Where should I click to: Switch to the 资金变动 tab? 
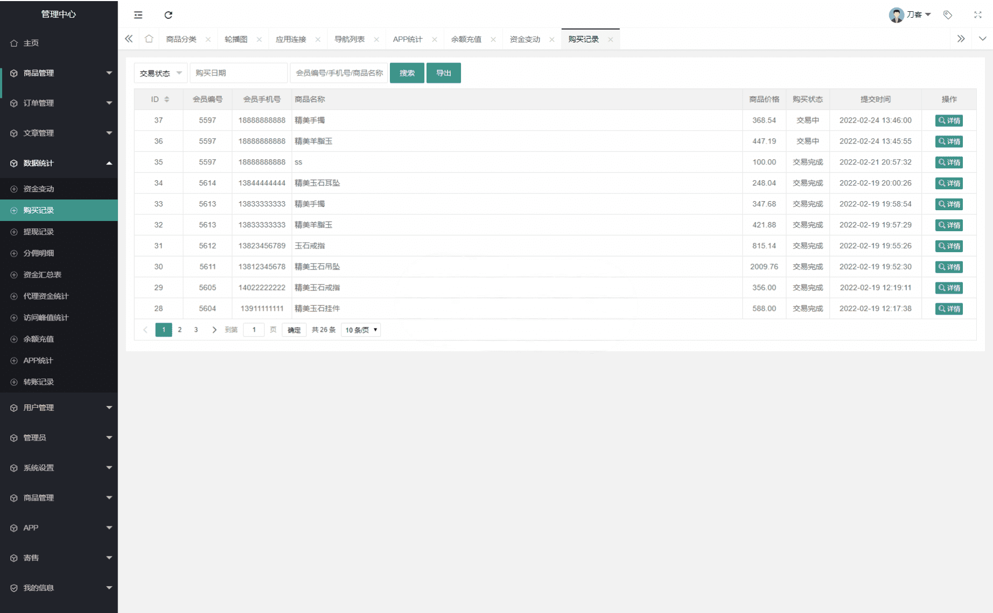click(x=525, y=39)
